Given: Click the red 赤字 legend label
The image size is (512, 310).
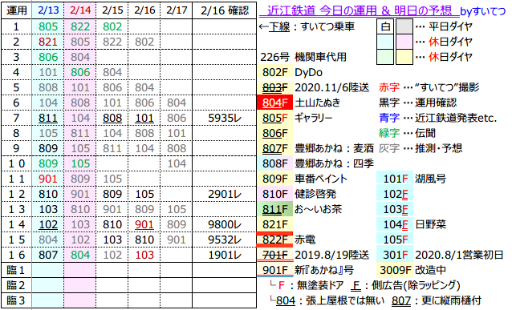Looking at the screenshot, I should point(389,87).
